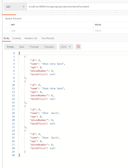Click line number 16 in the gutter

click(x=13, y=106)
